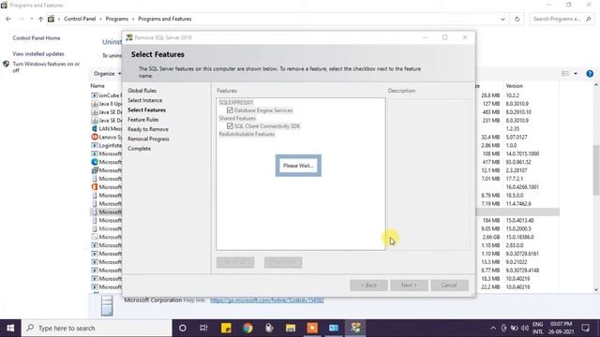
Task: Maximize the Remove SQL Server window
Action: (444, 37)
